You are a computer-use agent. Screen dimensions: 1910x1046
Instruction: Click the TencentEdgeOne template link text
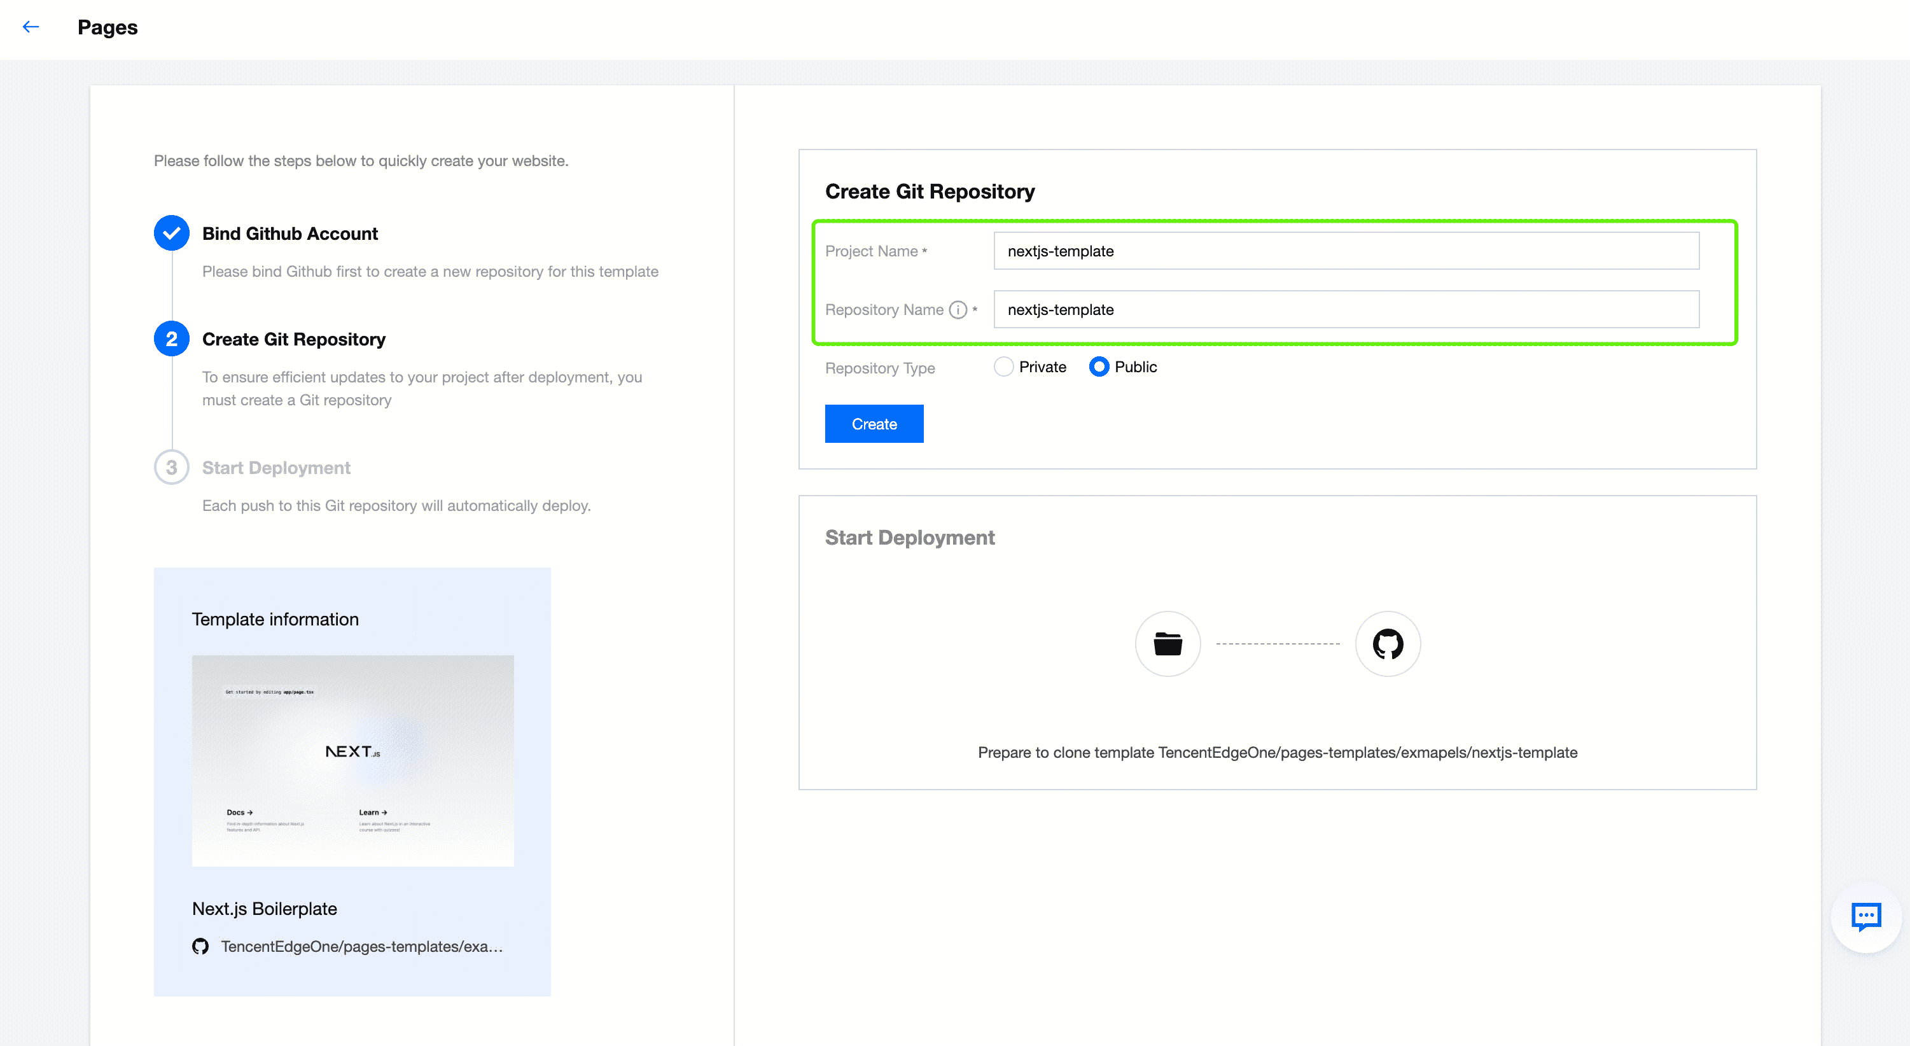(x=362, y=947)
